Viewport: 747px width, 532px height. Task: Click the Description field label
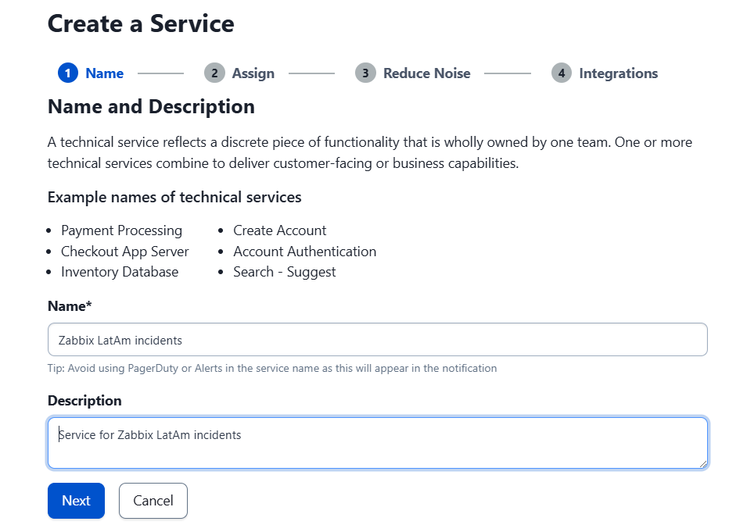pos(84,401)
